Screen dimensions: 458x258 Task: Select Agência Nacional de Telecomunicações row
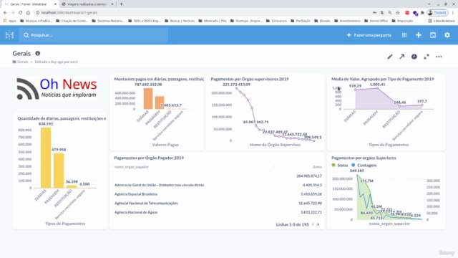(x=218, y=204)
